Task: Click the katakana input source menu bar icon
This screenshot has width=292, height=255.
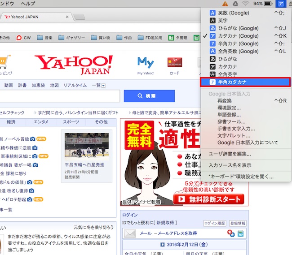Action: coord(280,4)
